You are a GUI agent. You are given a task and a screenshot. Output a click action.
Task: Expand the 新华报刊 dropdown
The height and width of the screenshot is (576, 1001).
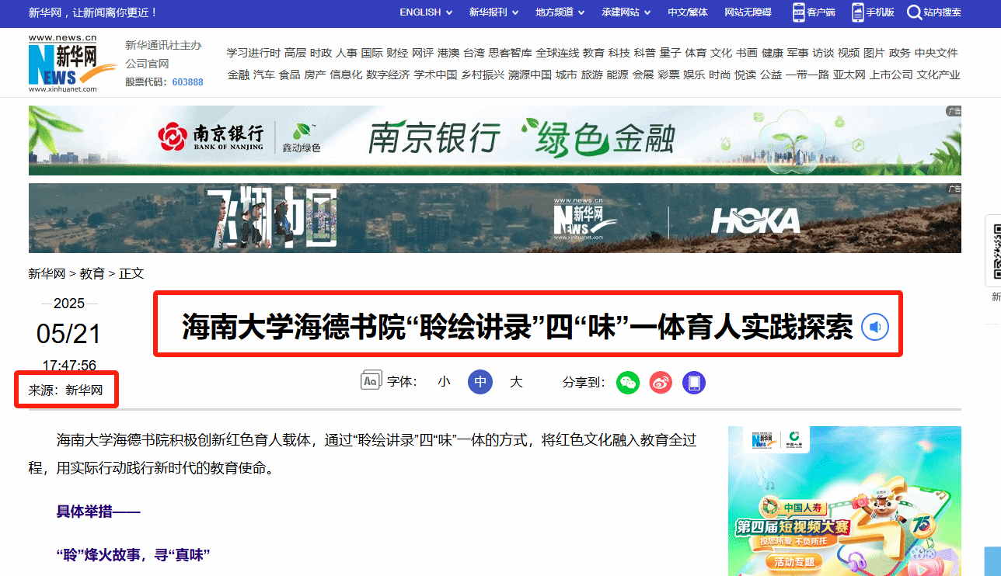click(x=493, y=12)
